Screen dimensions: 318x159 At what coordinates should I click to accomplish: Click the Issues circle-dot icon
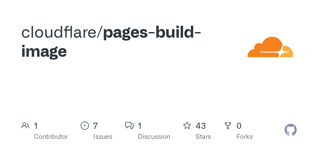point(85,126)
